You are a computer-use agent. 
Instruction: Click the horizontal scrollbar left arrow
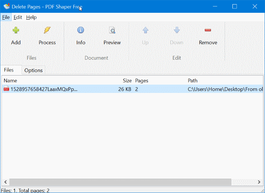point(6,182)
